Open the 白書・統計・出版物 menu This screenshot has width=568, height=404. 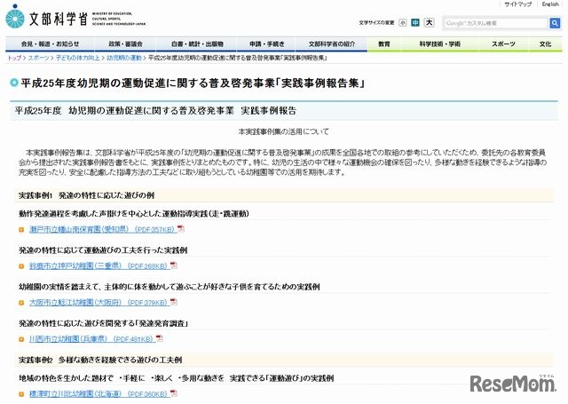click(197, 44)
